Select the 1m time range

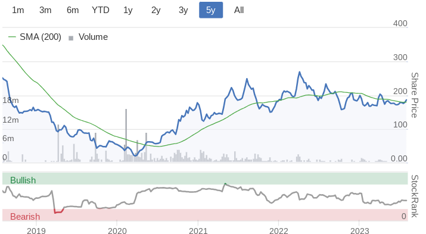point(18,10)
